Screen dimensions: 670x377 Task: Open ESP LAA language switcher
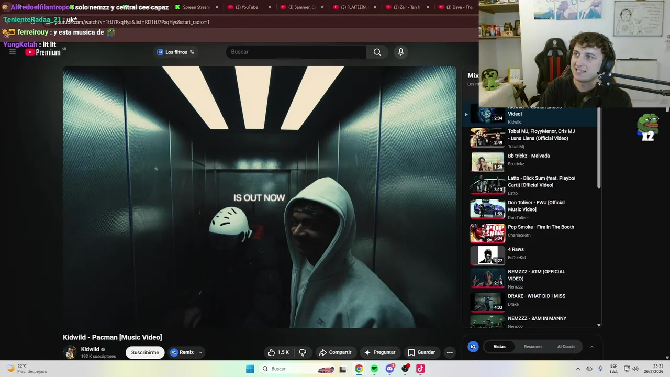tap(614, 369)
